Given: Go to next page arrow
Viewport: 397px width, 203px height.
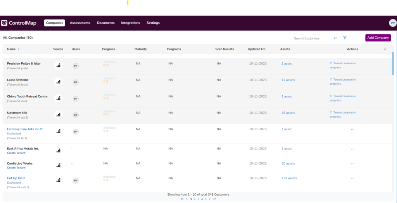Looking at the screenshot, I should [x=210, y=199].
